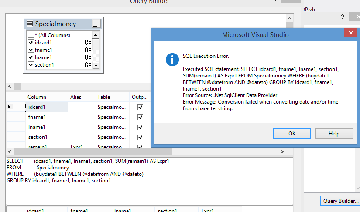Viewport: 360px width, 212px height.
Task: Click the Table column header
Action: pos(112,97)
